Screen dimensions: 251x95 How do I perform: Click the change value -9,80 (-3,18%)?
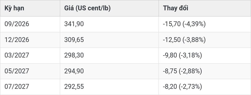click(x=182, y=55)
